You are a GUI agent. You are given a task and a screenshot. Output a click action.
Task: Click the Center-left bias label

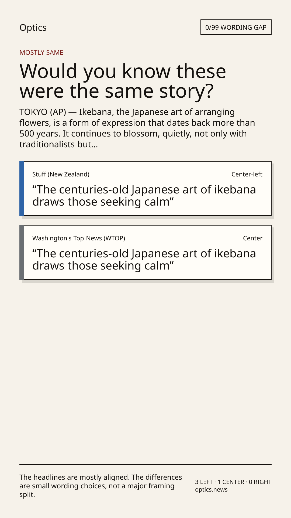pyautogui.click(x=247, y=174)
